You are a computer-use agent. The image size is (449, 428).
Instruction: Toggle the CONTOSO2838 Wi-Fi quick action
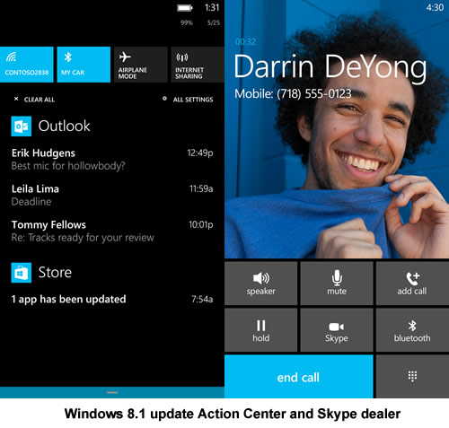tap(27, 65)
